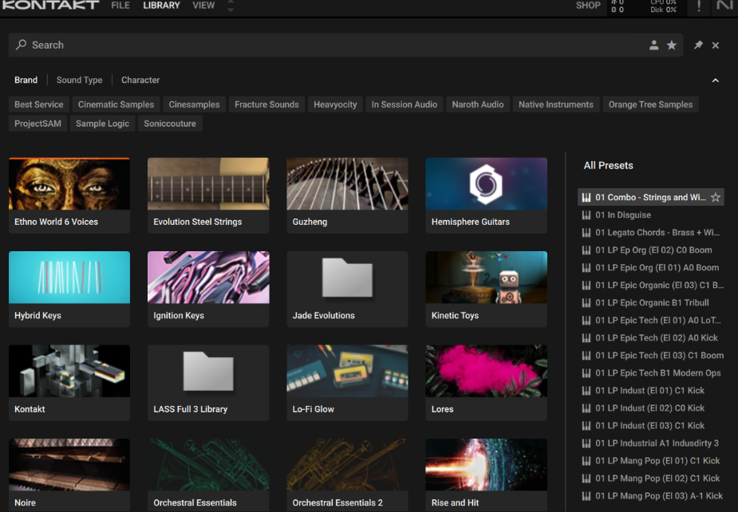The width and height of the screenshot is (738, 512).
Task: Open the Orchestral Essentials 2 library
Action: point(347,475)
